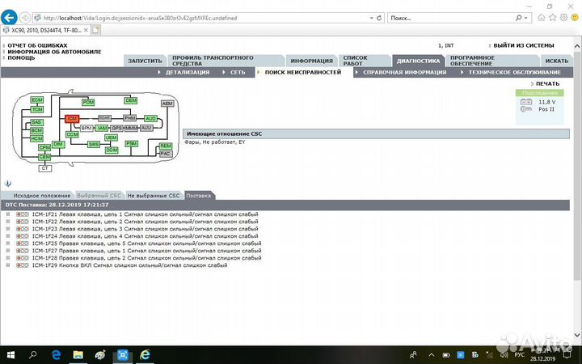Check the box for ICM-1F25 fault code
Viewport: 582px width, 364px height.
pos(8,243)
